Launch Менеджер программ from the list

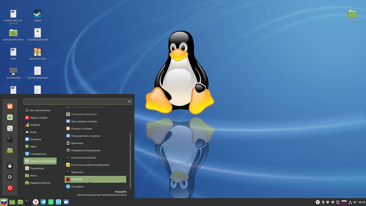tap(95, 114)
